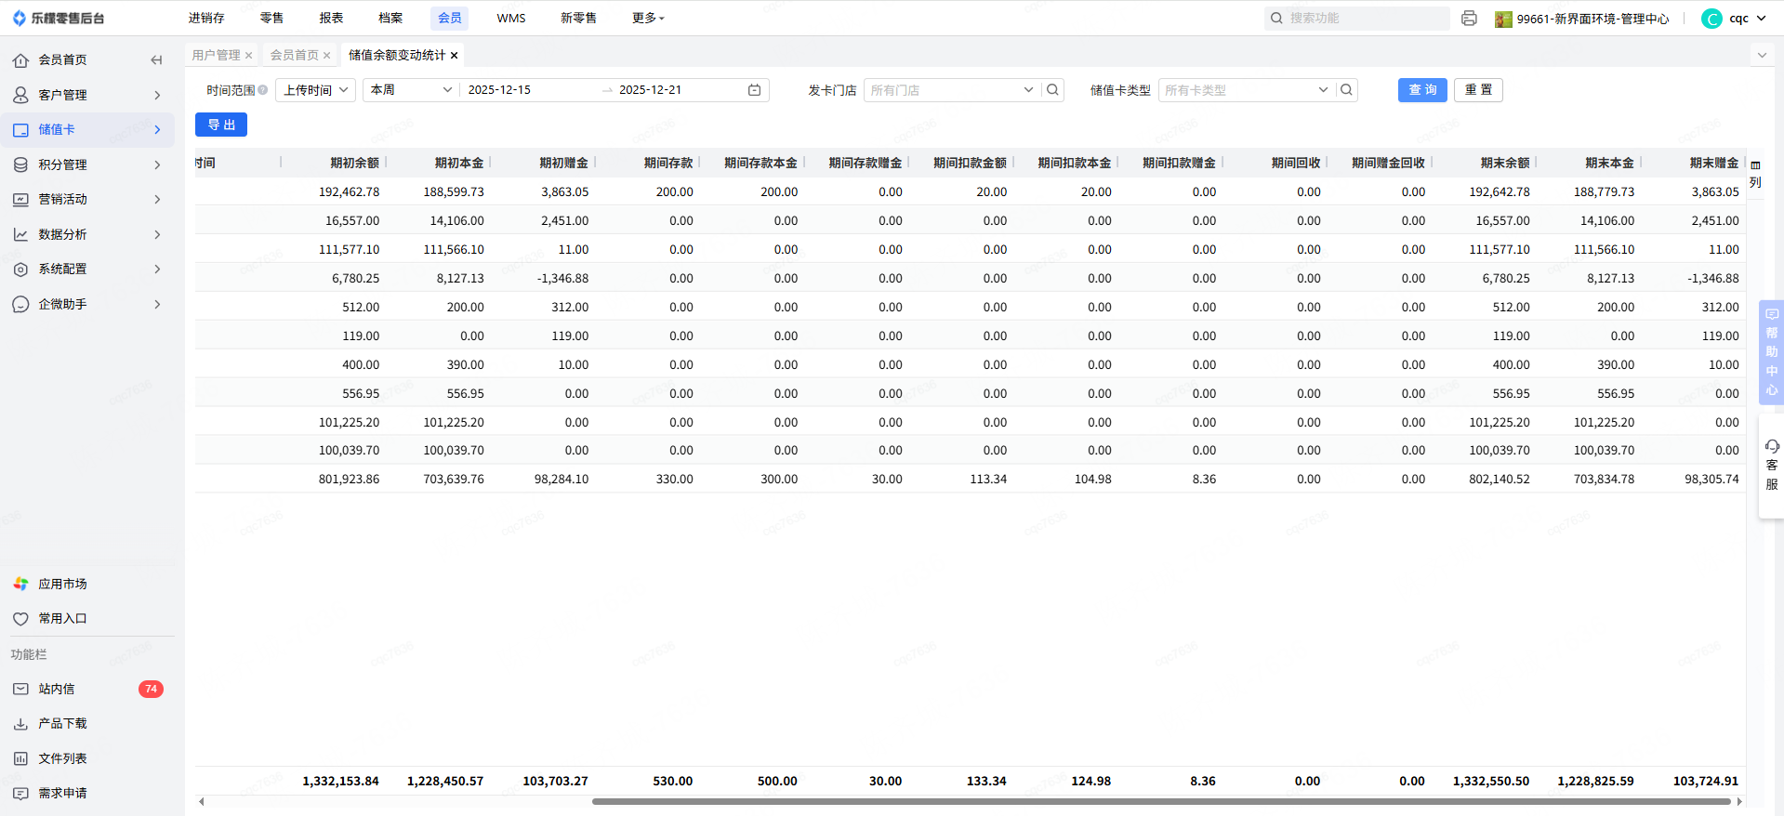Open the 进销存 top menu
The height and width of the screenshot is (816, 1784).
tap(206, 19)
